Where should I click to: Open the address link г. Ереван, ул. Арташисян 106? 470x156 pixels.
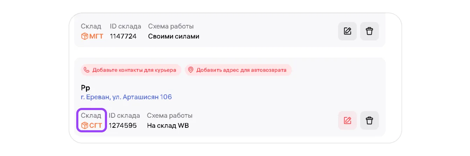126,97
